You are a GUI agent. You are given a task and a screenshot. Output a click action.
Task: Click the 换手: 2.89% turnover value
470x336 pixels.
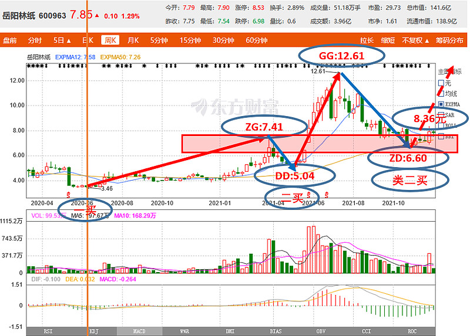[x=287, y=8]
